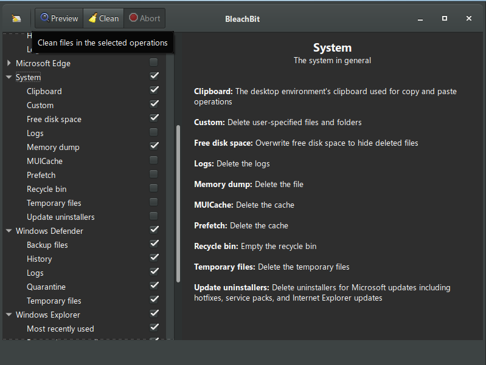
Task: Collapse the System tree section
Action: [x=9, y=77]
